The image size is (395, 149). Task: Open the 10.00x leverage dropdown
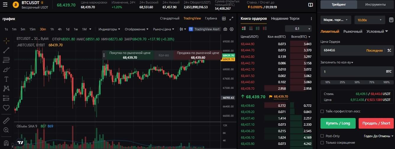click(x=370, y=20)
